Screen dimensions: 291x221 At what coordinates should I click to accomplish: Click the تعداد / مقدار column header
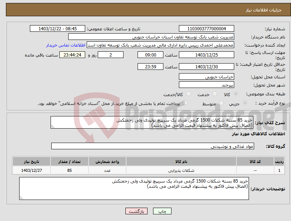pos(69,161)
